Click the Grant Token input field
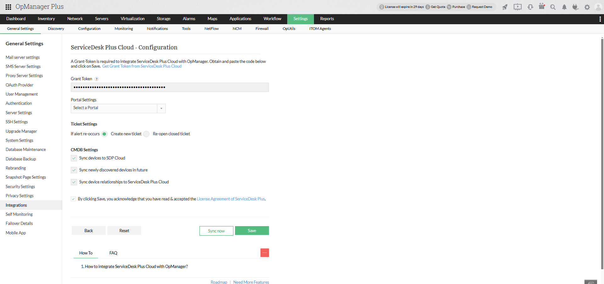This screenshot has width=604, height=284. pyautogui.click(x=170, y=87)
